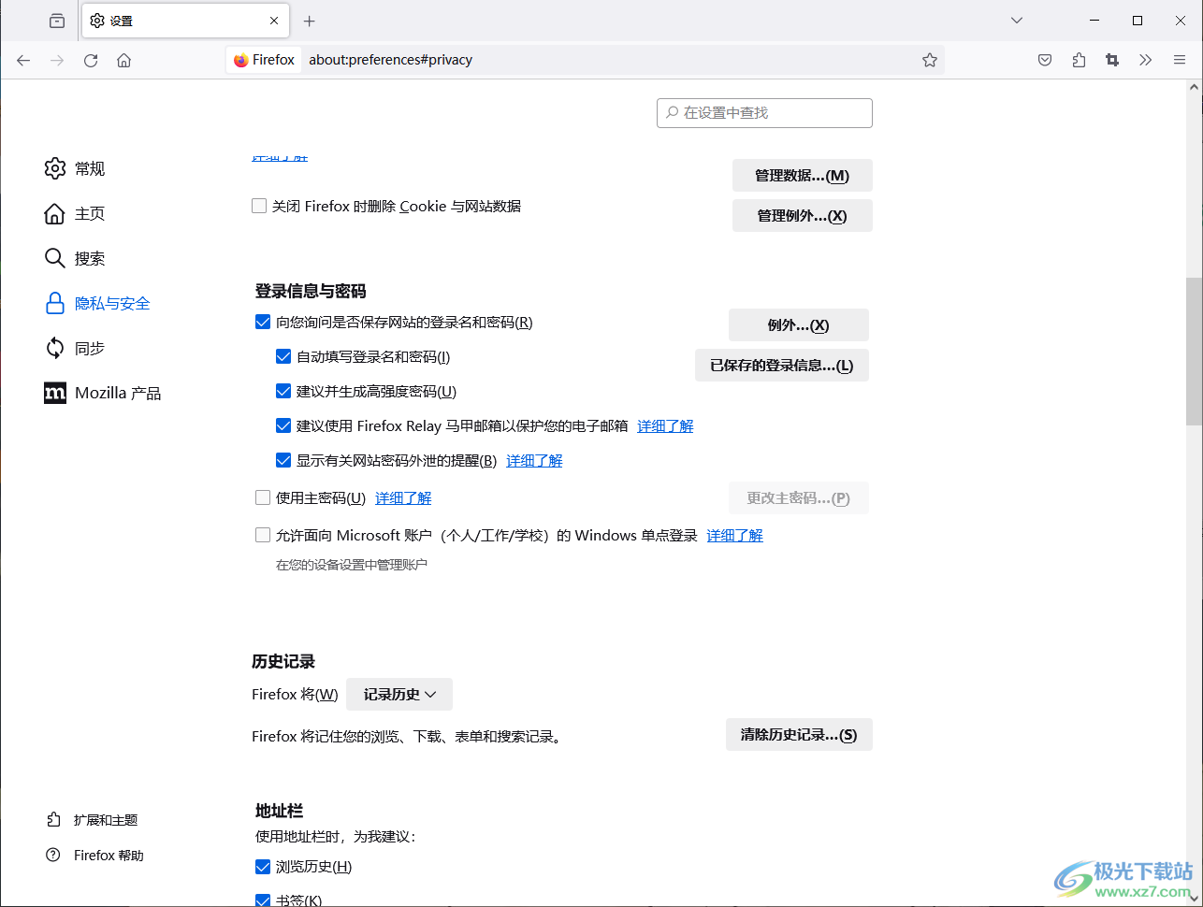The height and width of the screenshot is (907, 1203).
Task: Go back with the back arrow
Action: [x=23, y=60]
